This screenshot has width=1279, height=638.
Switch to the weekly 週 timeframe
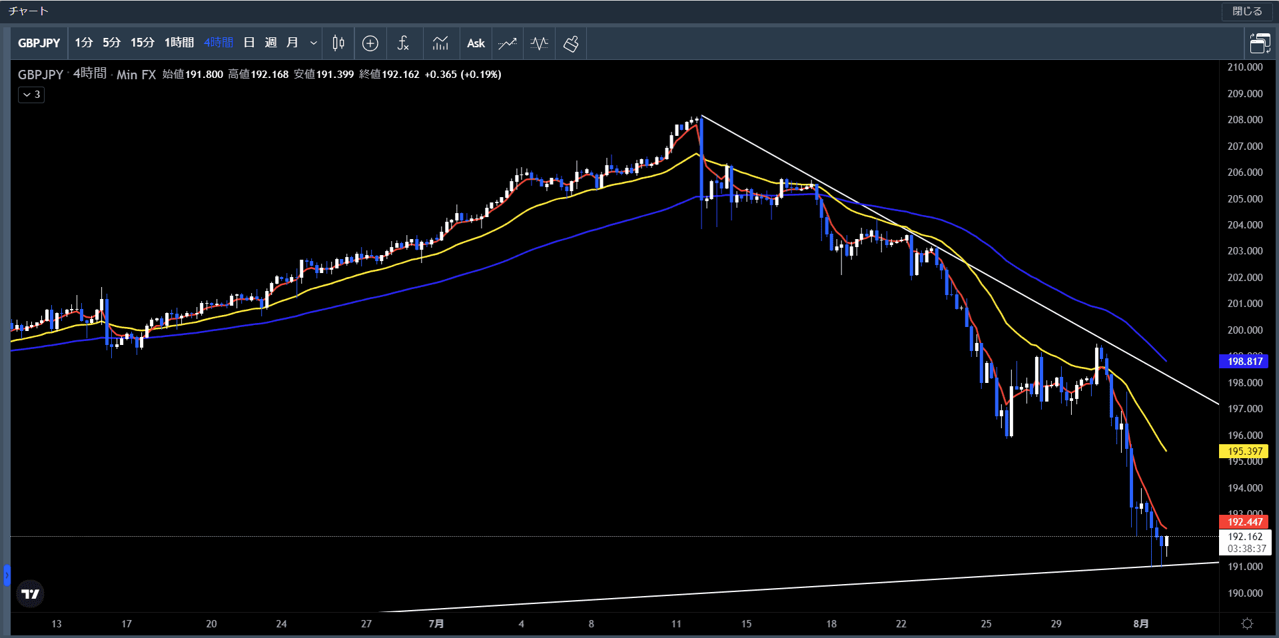point(270,43)
